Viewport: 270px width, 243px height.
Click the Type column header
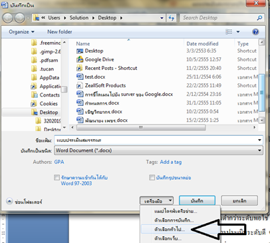click(x=243, y=44)
